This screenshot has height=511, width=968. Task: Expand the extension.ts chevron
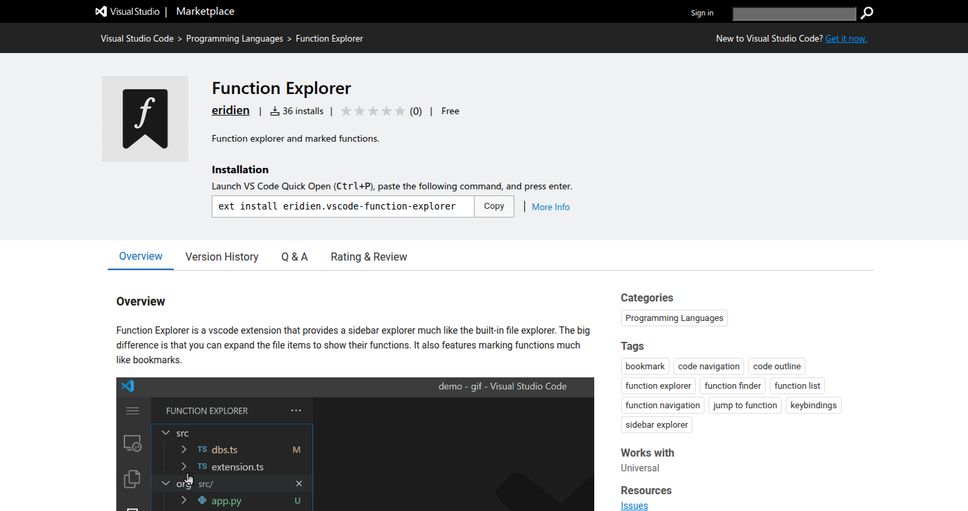click(x=184, y=466)
